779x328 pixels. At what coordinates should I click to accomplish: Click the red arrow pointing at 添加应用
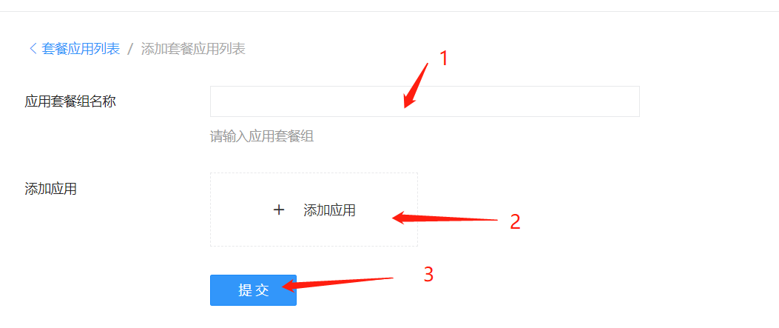pos(445,218)
